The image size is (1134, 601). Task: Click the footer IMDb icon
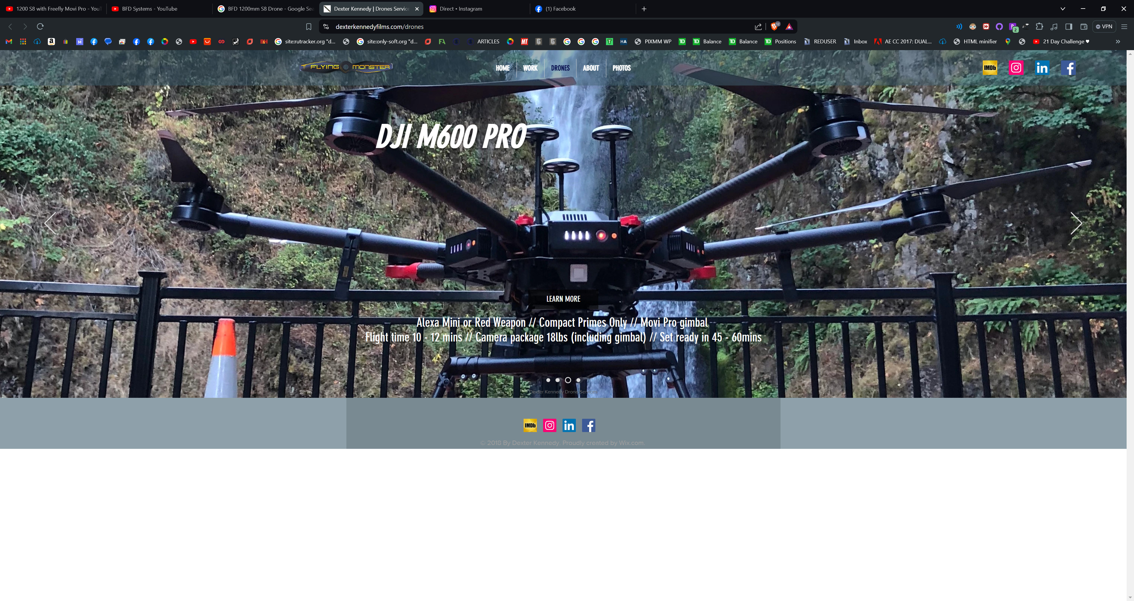click(x=530, y=425)
